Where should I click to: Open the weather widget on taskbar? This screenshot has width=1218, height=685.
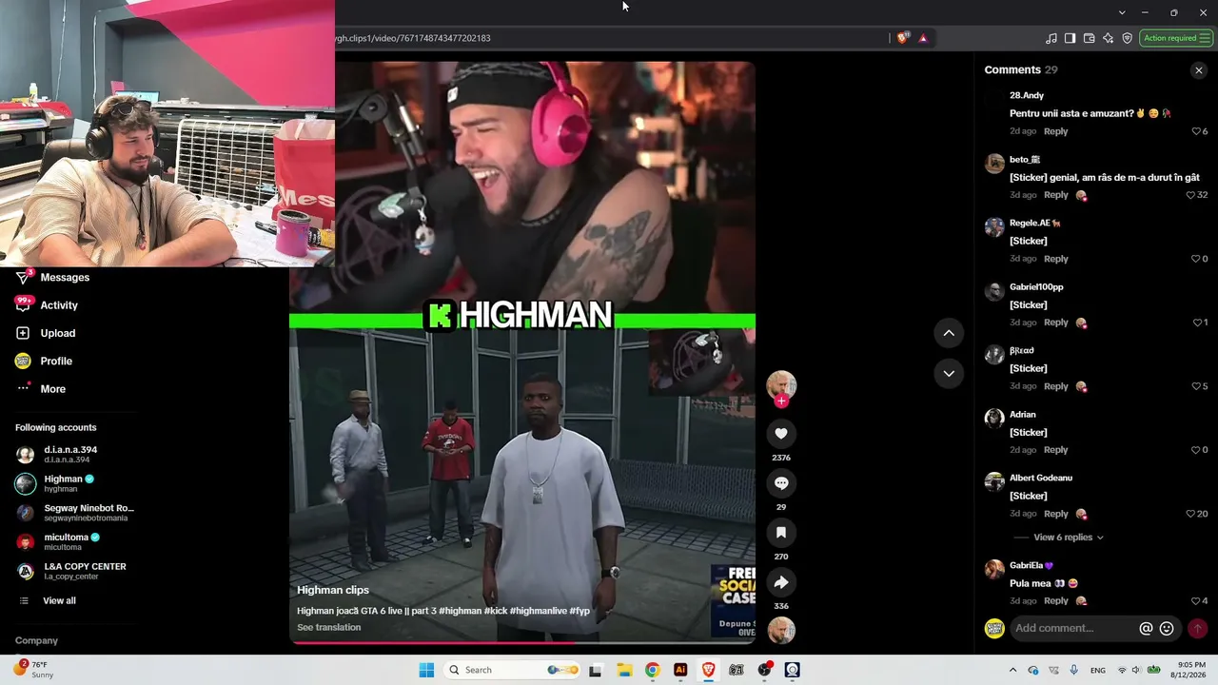[x=34, y=669]
